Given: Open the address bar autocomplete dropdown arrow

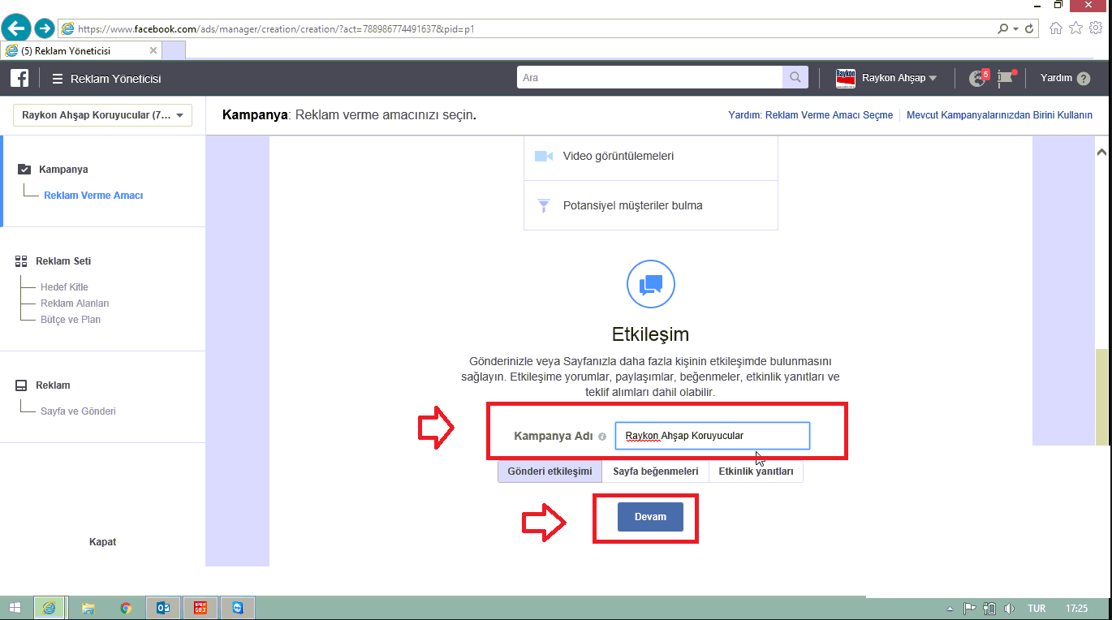Looking at the screenshot, I should point(1016,28).
